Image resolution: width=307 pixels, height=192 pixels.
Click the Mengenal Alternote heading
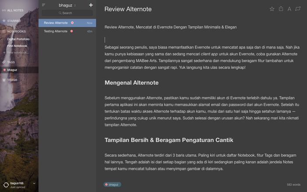tap(132, 83)
